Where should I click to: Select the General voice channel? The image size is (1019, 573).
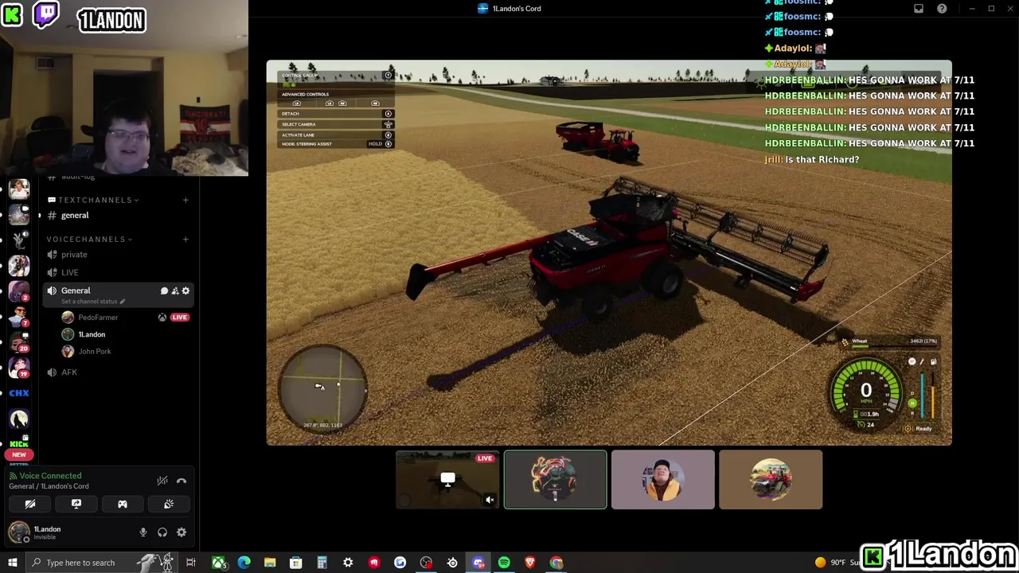(76, 290)
